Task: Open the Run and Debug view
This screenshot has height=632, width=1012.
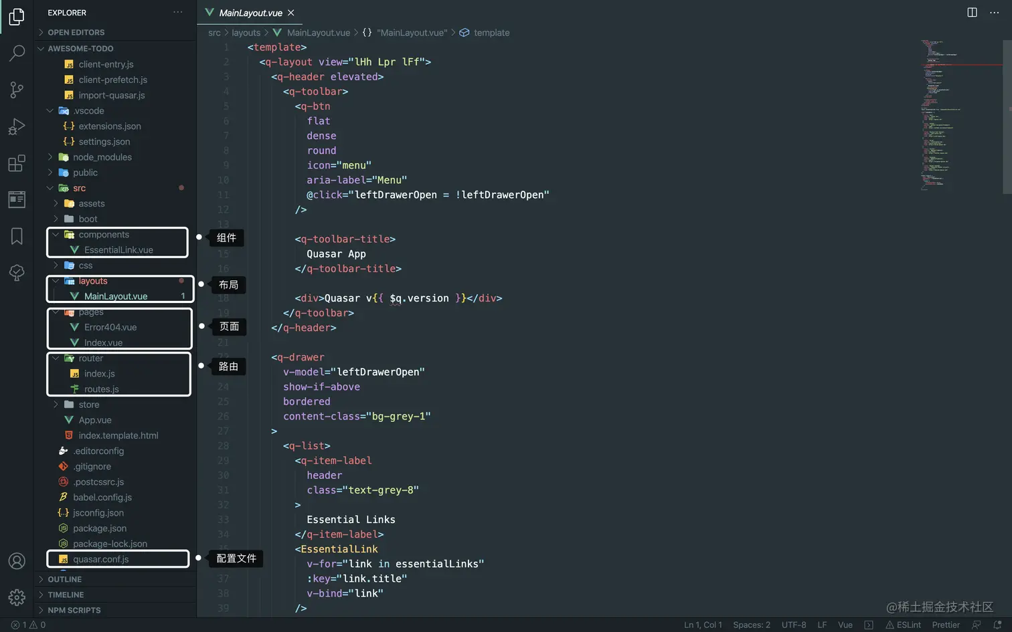Action: (x=17, y=126)
